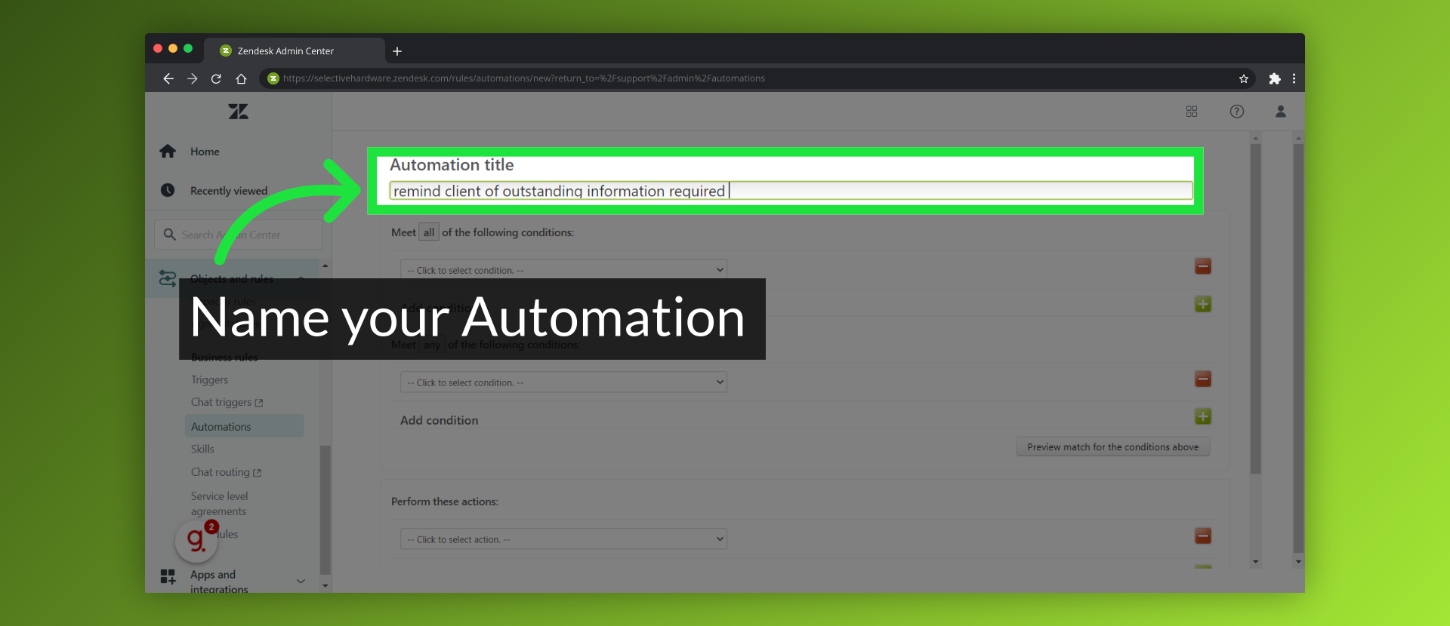
Task: Click the browser forward arrow
Action: pos(193,78)
